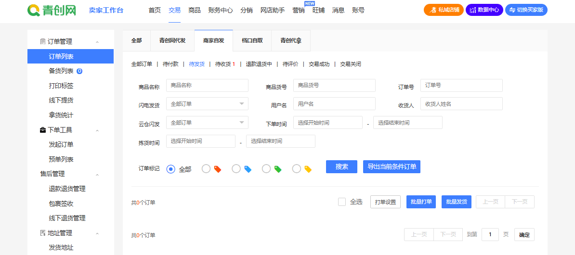
Task: Click the 搜索 button
Action: 341,166
